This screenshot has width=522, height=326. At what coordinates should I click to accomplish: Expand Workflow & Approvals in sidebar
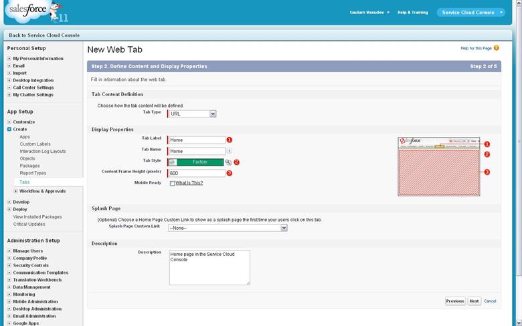(16, 191)
